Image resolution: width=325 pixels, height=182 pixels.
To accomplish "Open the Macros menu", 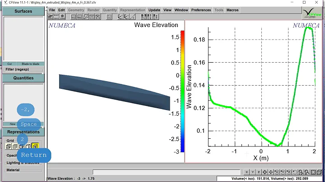I will 232,10.
